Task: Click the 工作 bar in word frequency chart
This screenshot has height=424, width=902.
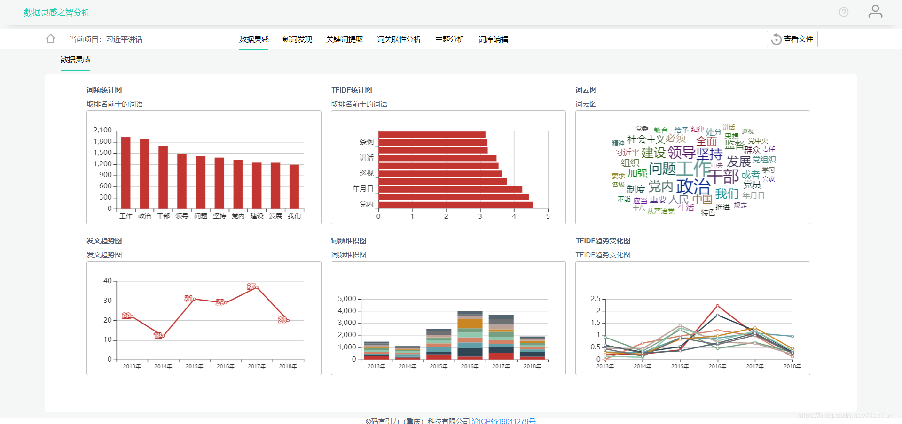Action: 125,173
